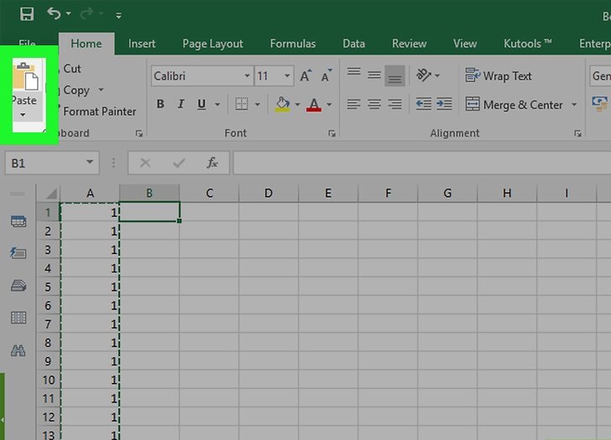
Task: Click the stacked sheets icon in side pane
Action: pyautogui.click(x=18, y=286)
